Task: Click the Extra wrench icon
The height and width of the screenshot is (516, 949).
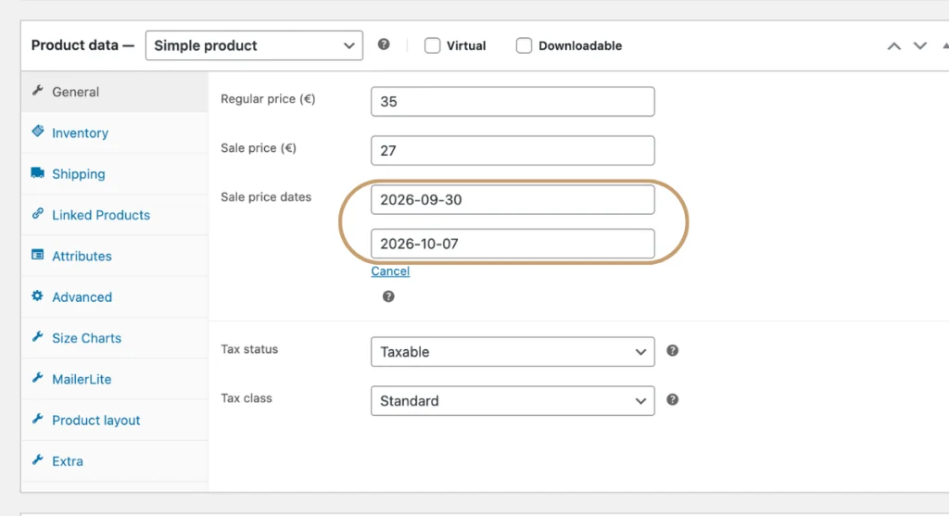Action: pyautogui.click(x=37, y=459)
